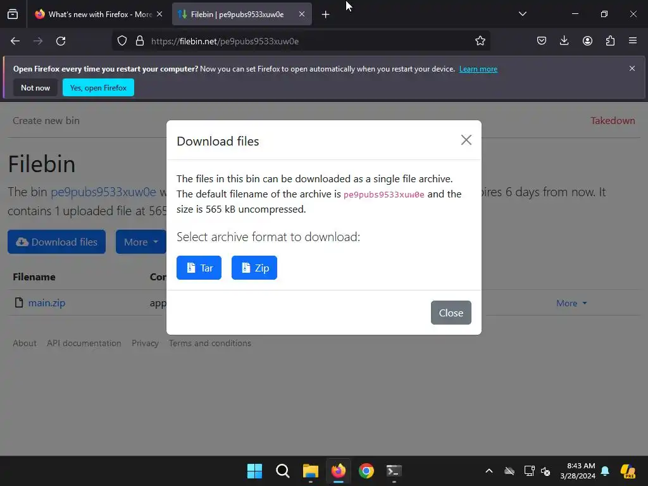The height and width of the screenshot is (486, 648).
Task: Click Create new bin link
Action: click(x=46, y=121)
